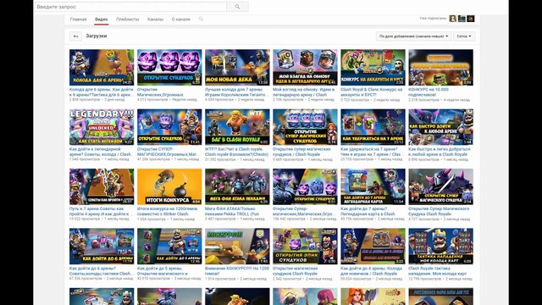Select the Видео tab

pyautogui.click(x=102, y=19)
